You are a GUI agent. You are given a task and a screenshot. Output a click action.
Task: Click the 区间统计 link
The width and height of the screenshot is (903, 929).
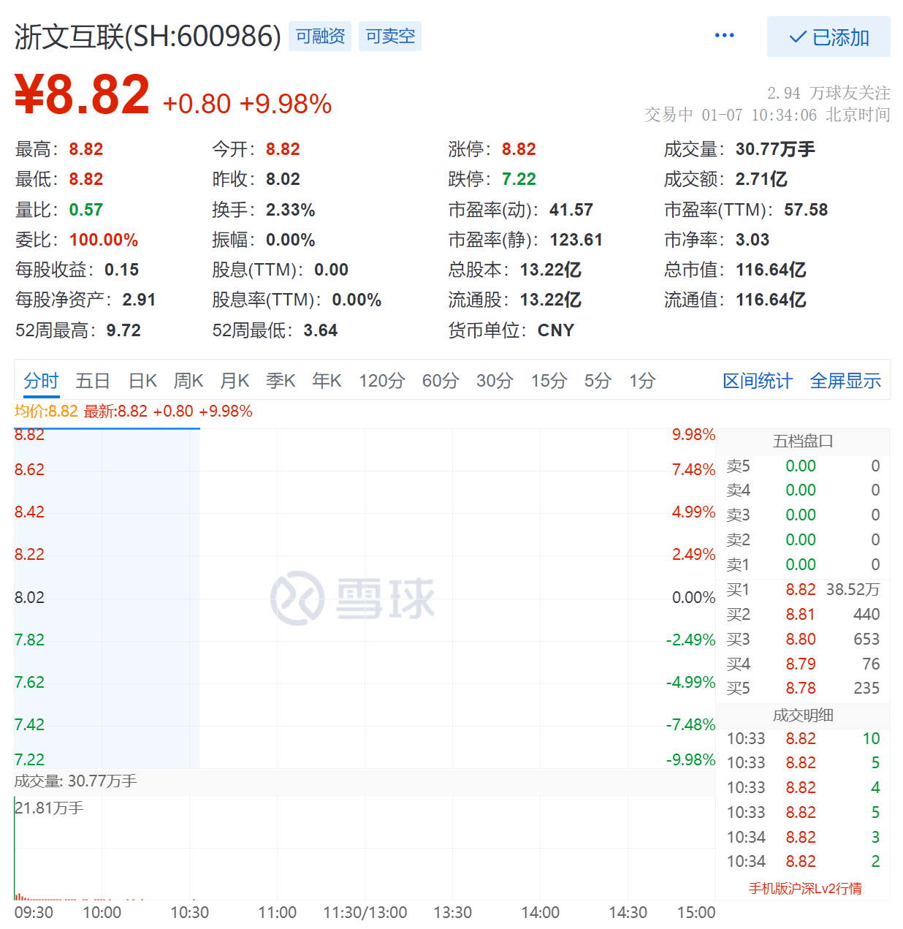[758, 381]
